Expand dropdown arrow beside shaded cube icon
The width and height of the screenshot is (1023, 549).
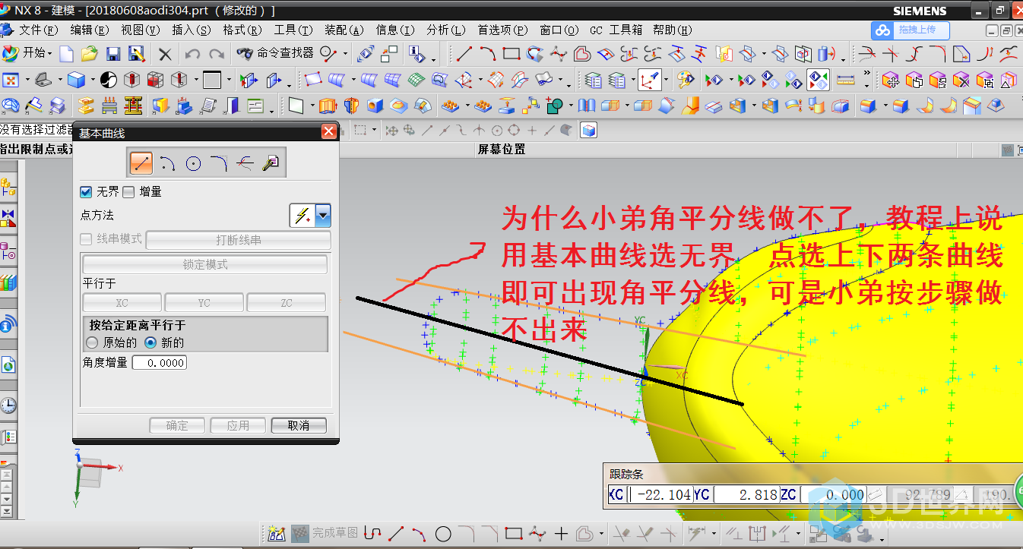pyautogui.click(x=93, y=80)
